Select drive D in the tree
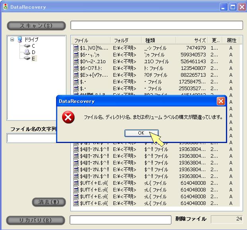Viewport: 247px width, 230px height. click(33, 52)
